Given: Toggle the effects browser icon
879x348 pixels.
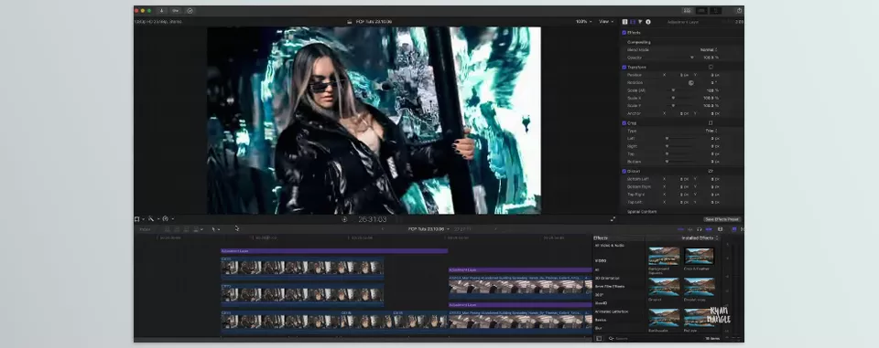Looking at the screenshot, I should [x=734, y=229].
